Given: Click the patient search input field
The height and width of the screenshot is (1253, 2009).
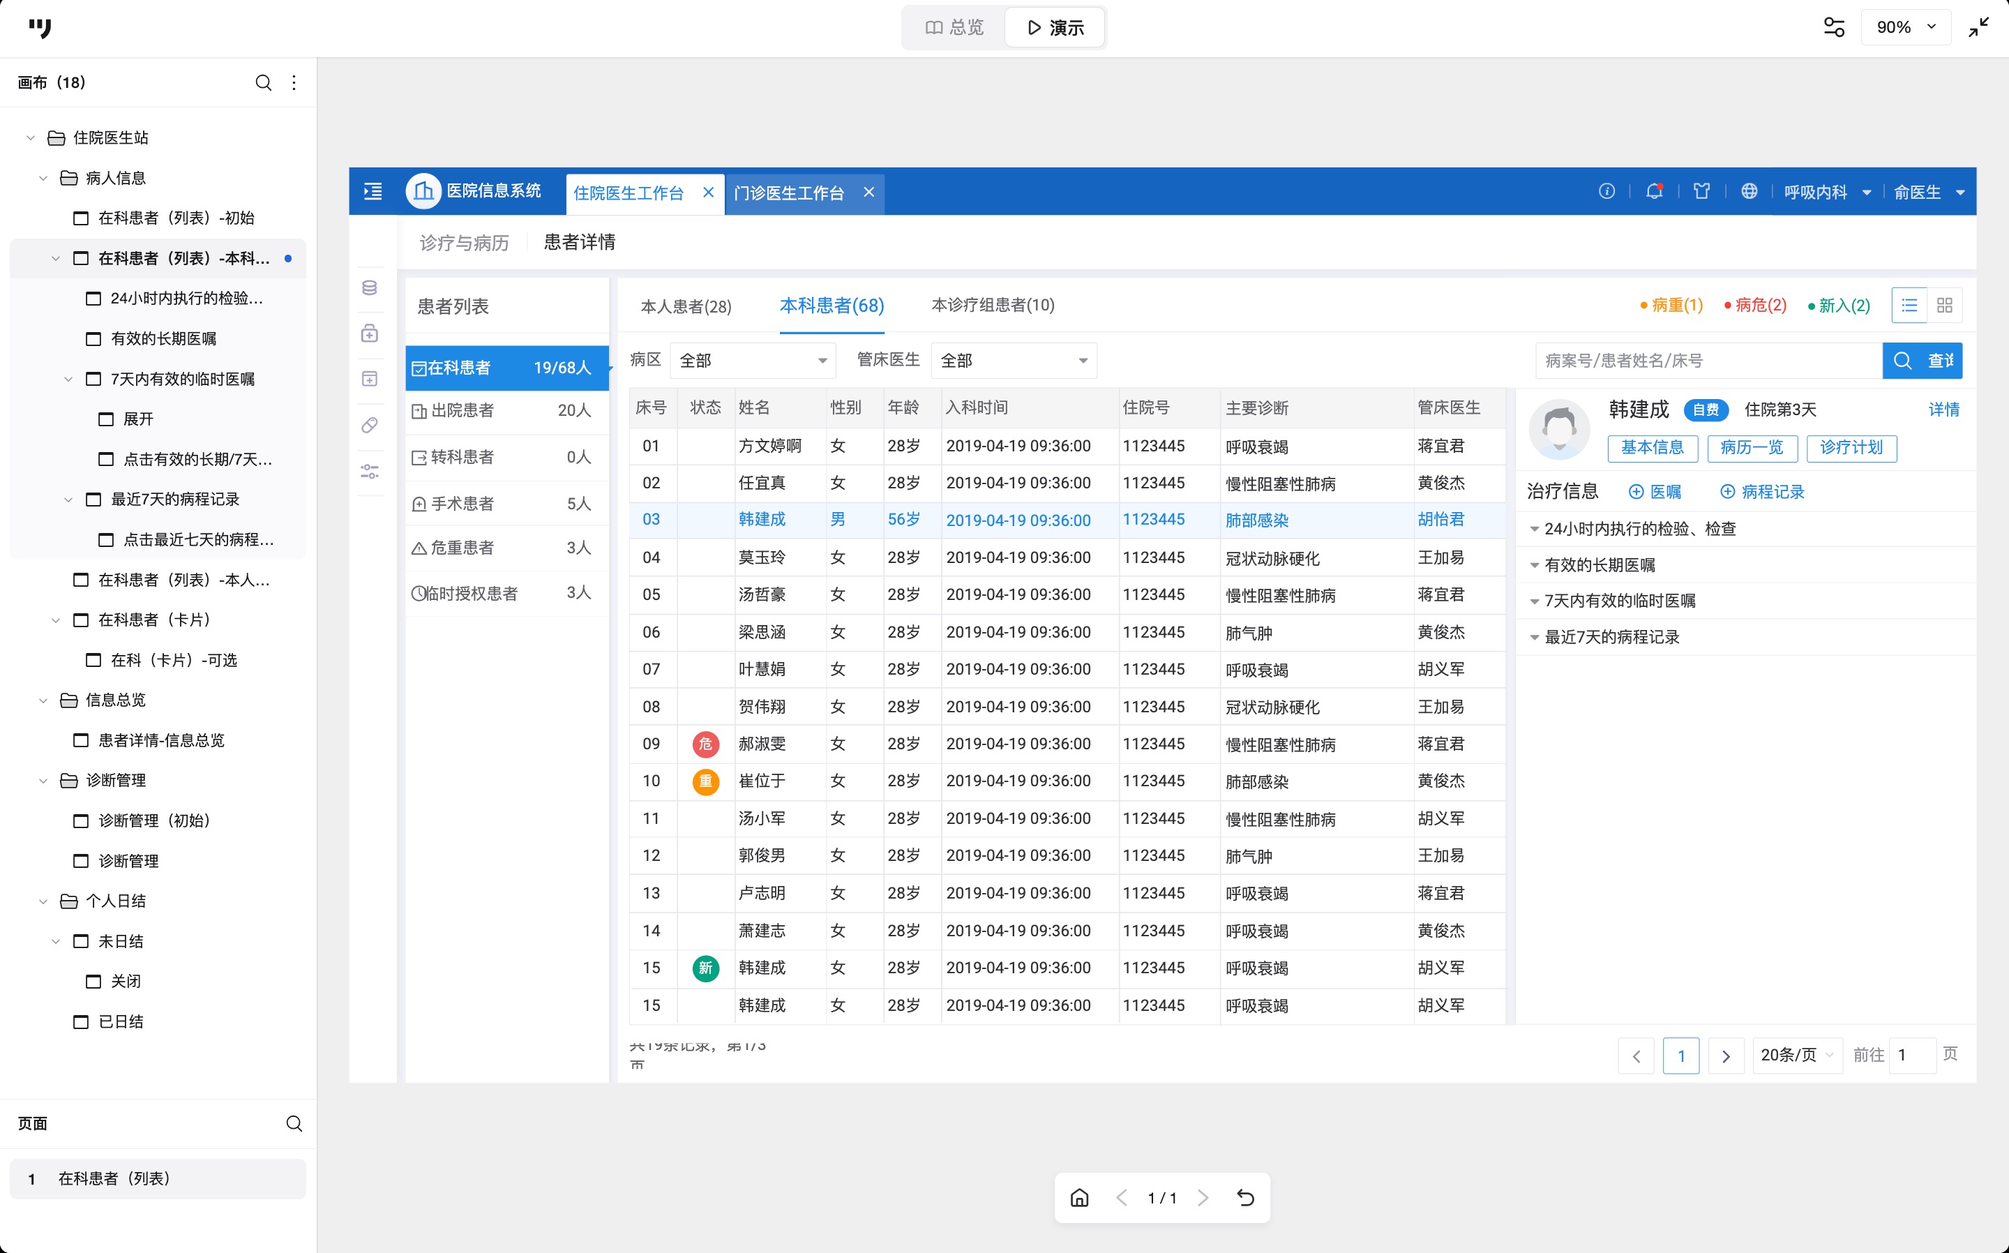Looking at the screenshot, I should (x=1707, y=361).
